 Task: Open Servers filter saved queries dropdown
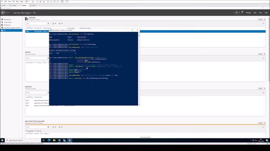pos(60,23)
